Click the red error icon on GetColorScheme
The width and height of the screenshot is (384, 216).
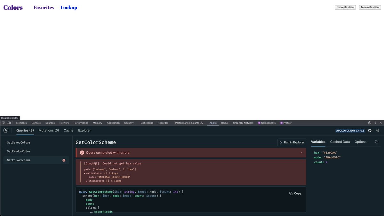[64, 160]
